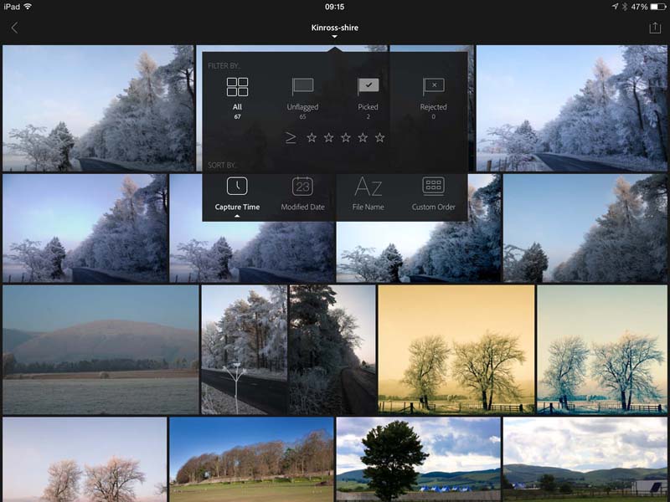Image resolution: width=670 pixels, height=502 pixels.
Task: Open the yellow-toned two trees photo
Action: (456, 350)
